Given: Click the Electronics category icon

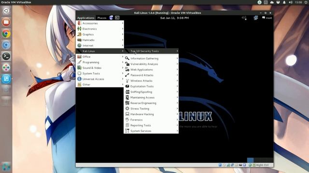Looking at the screenshot, I should 79,29.
